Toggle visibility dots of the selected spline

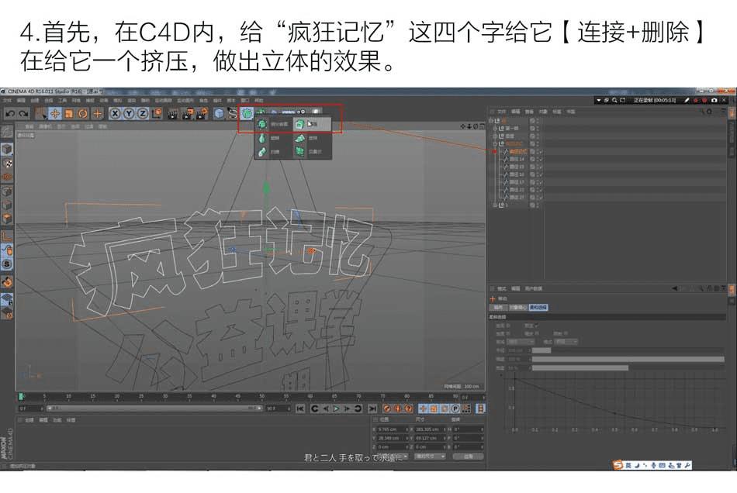click(x=538, y=151)
